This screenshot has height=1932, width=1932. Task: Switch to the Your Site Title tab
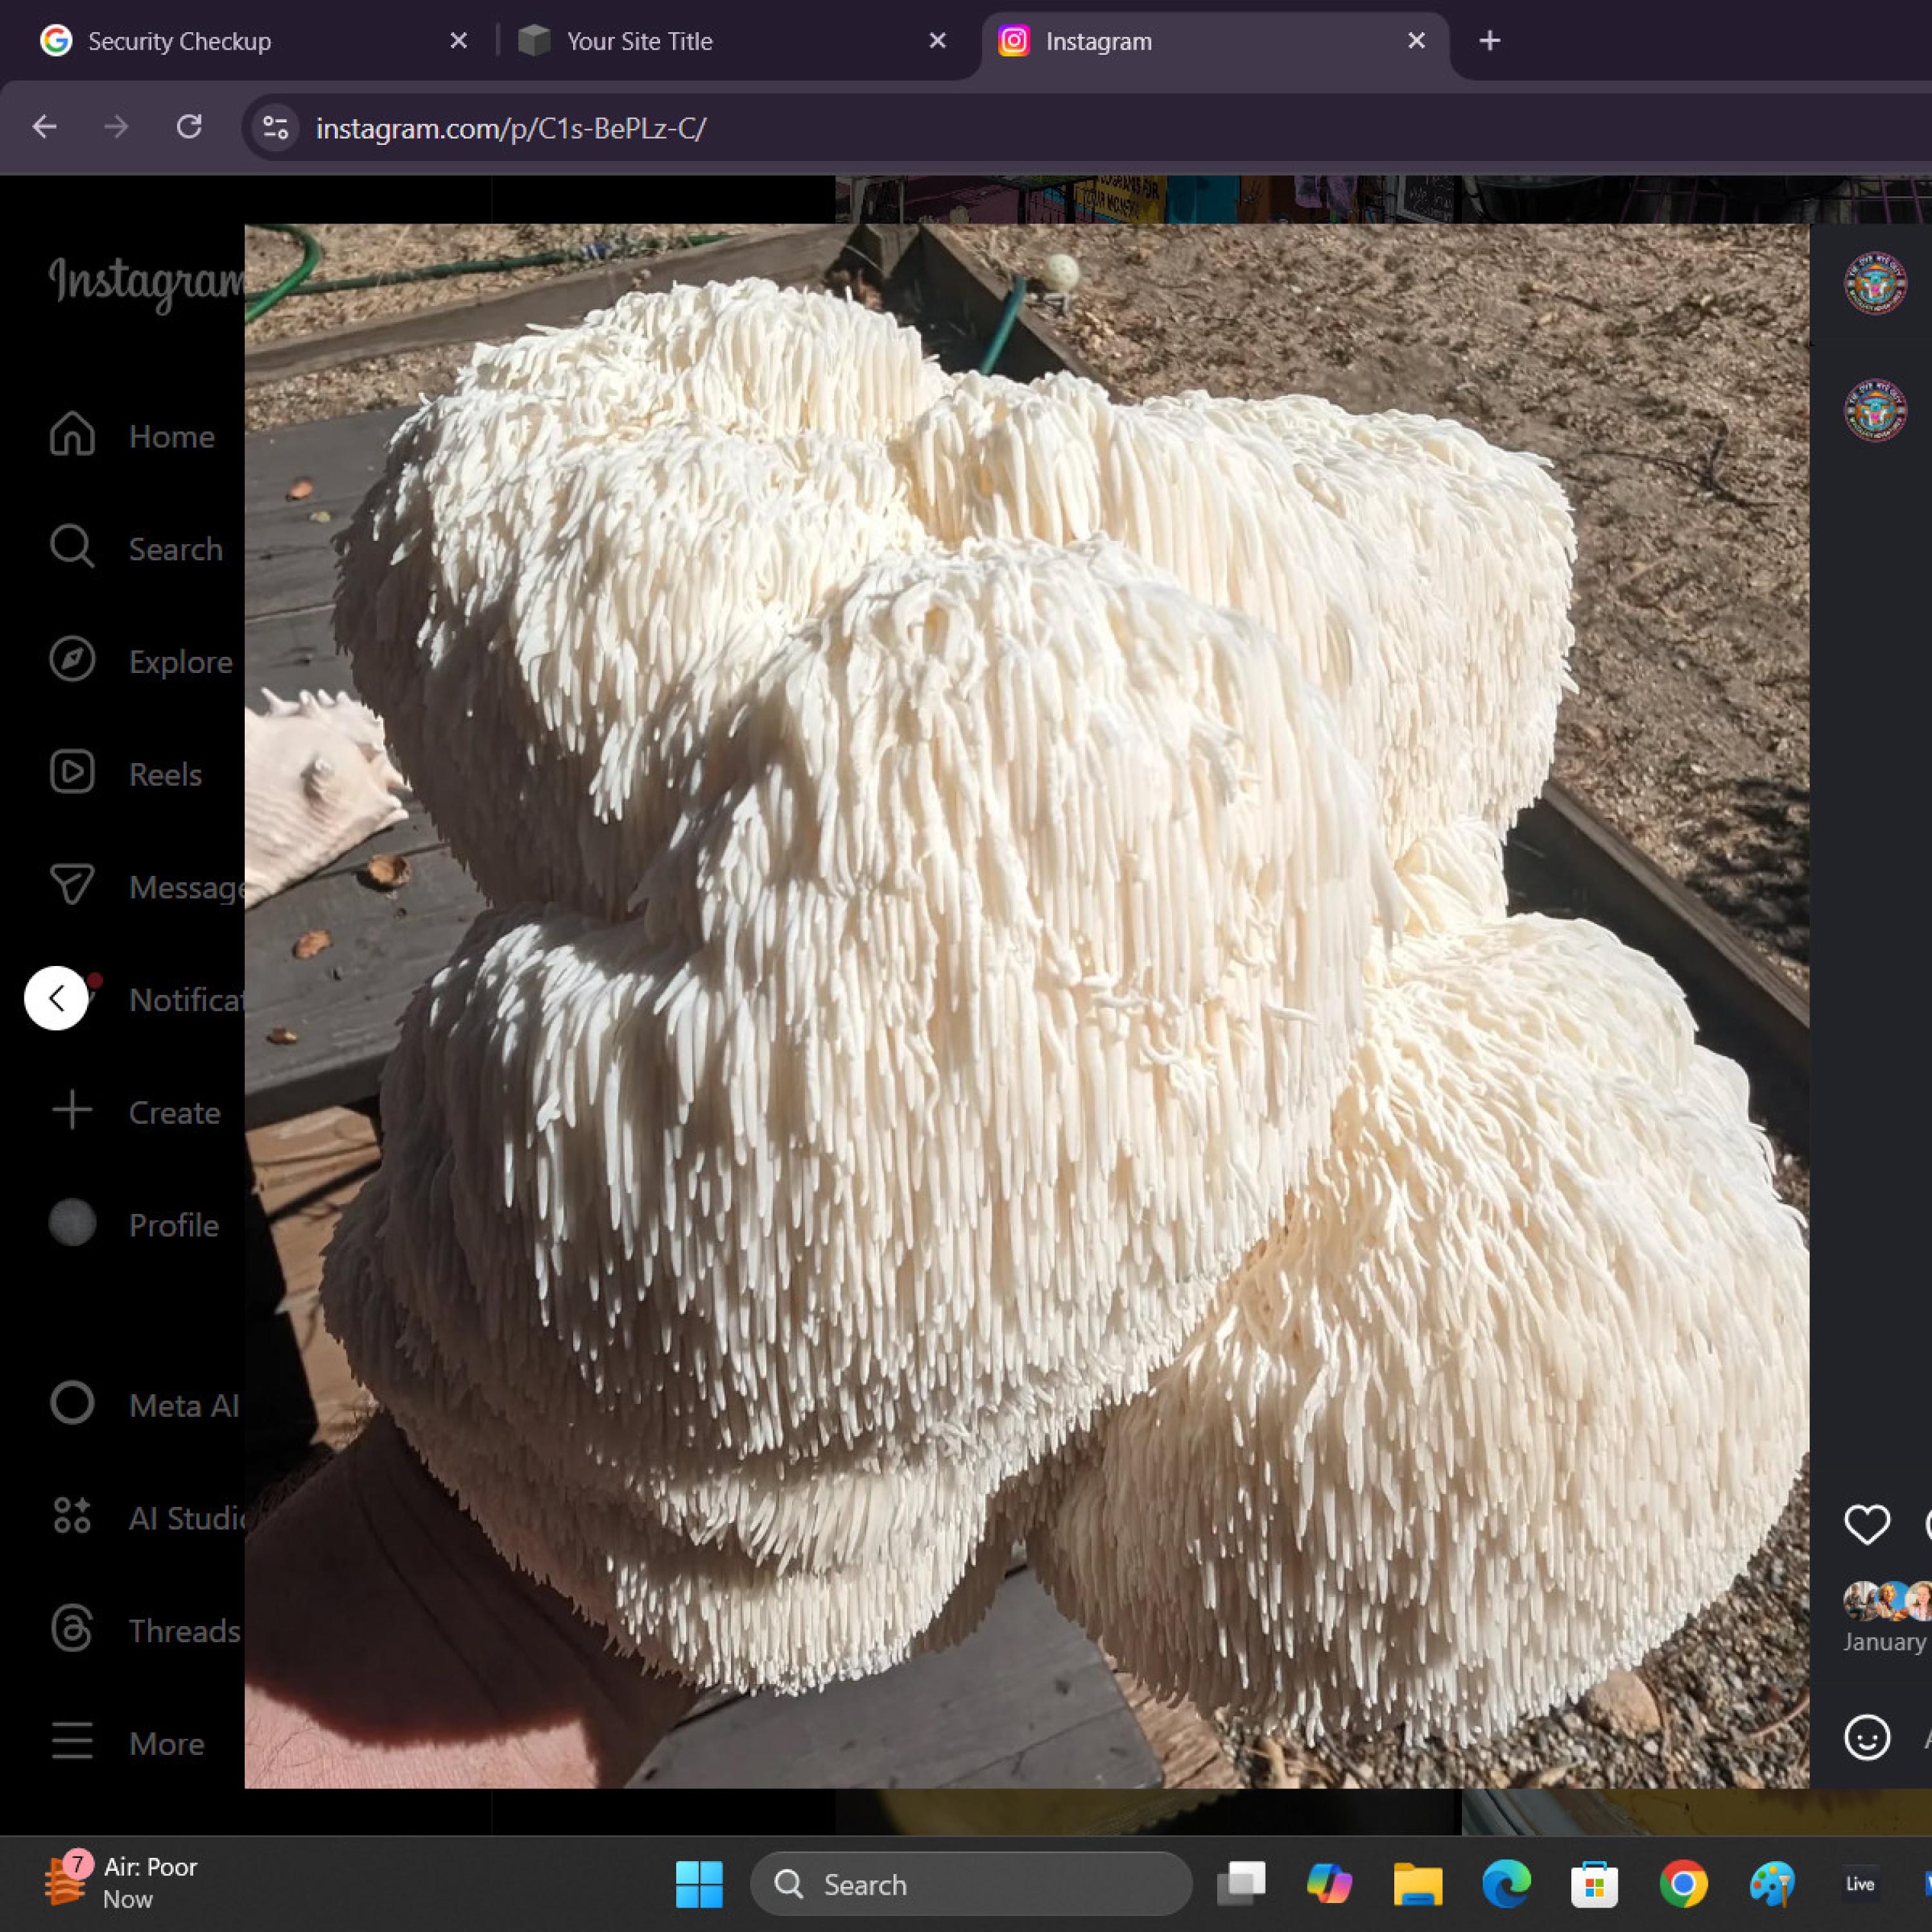click(x=640, y=41)
